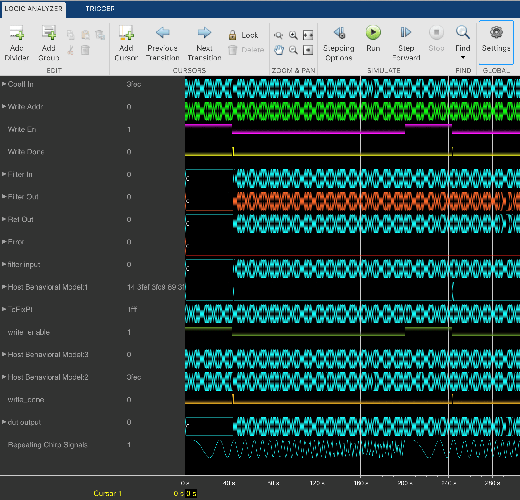Expand the Host Behavioral Model:1 bus
Screen dimensions: 520x500
(4, 287)
